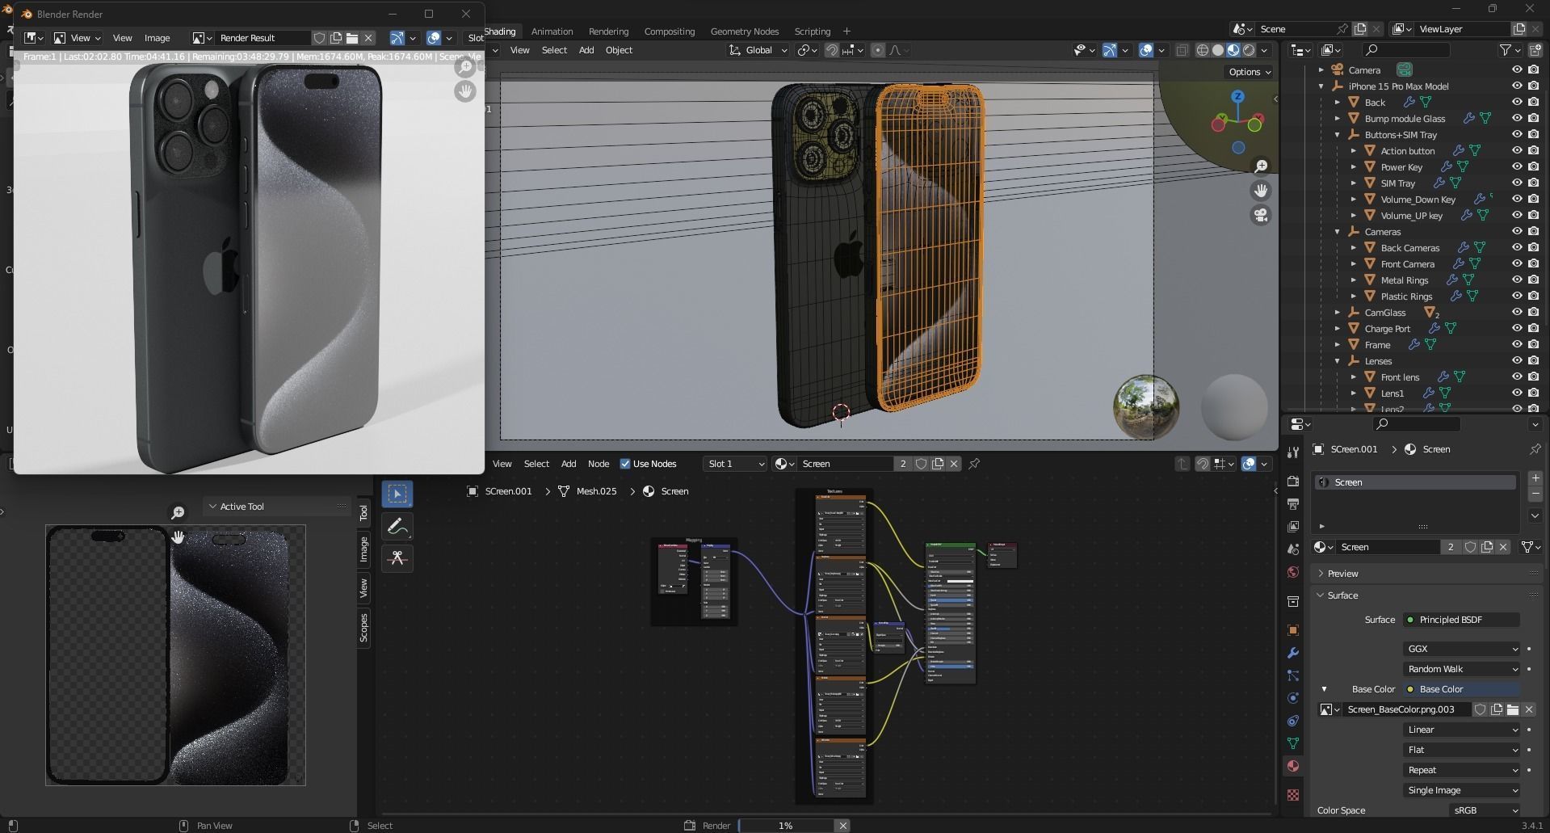Viewport: 1550px width, 833px height.
Task: Switch to the Compositing workspace tab
Action: (669, 32)
